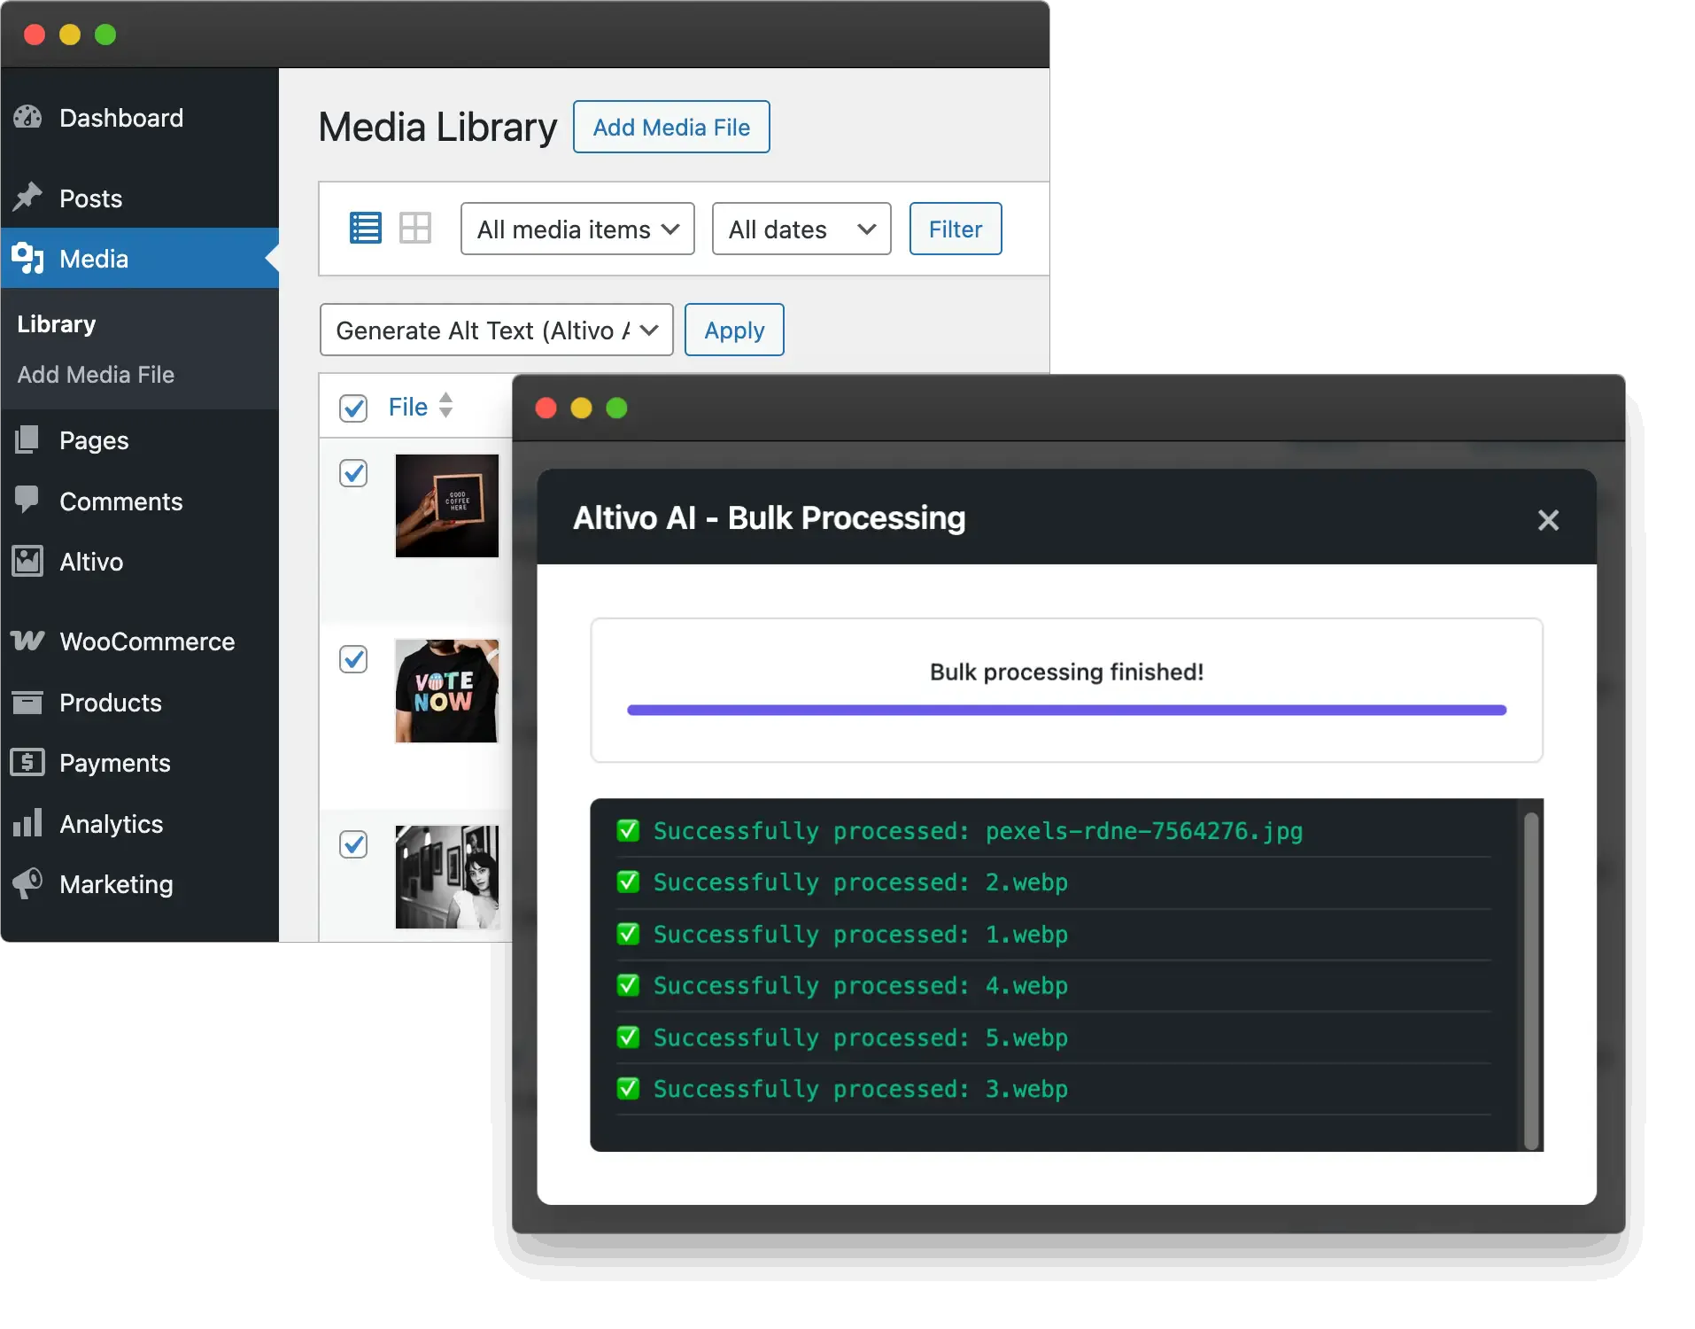Open Add Media File submenu item

coord(96,375)
